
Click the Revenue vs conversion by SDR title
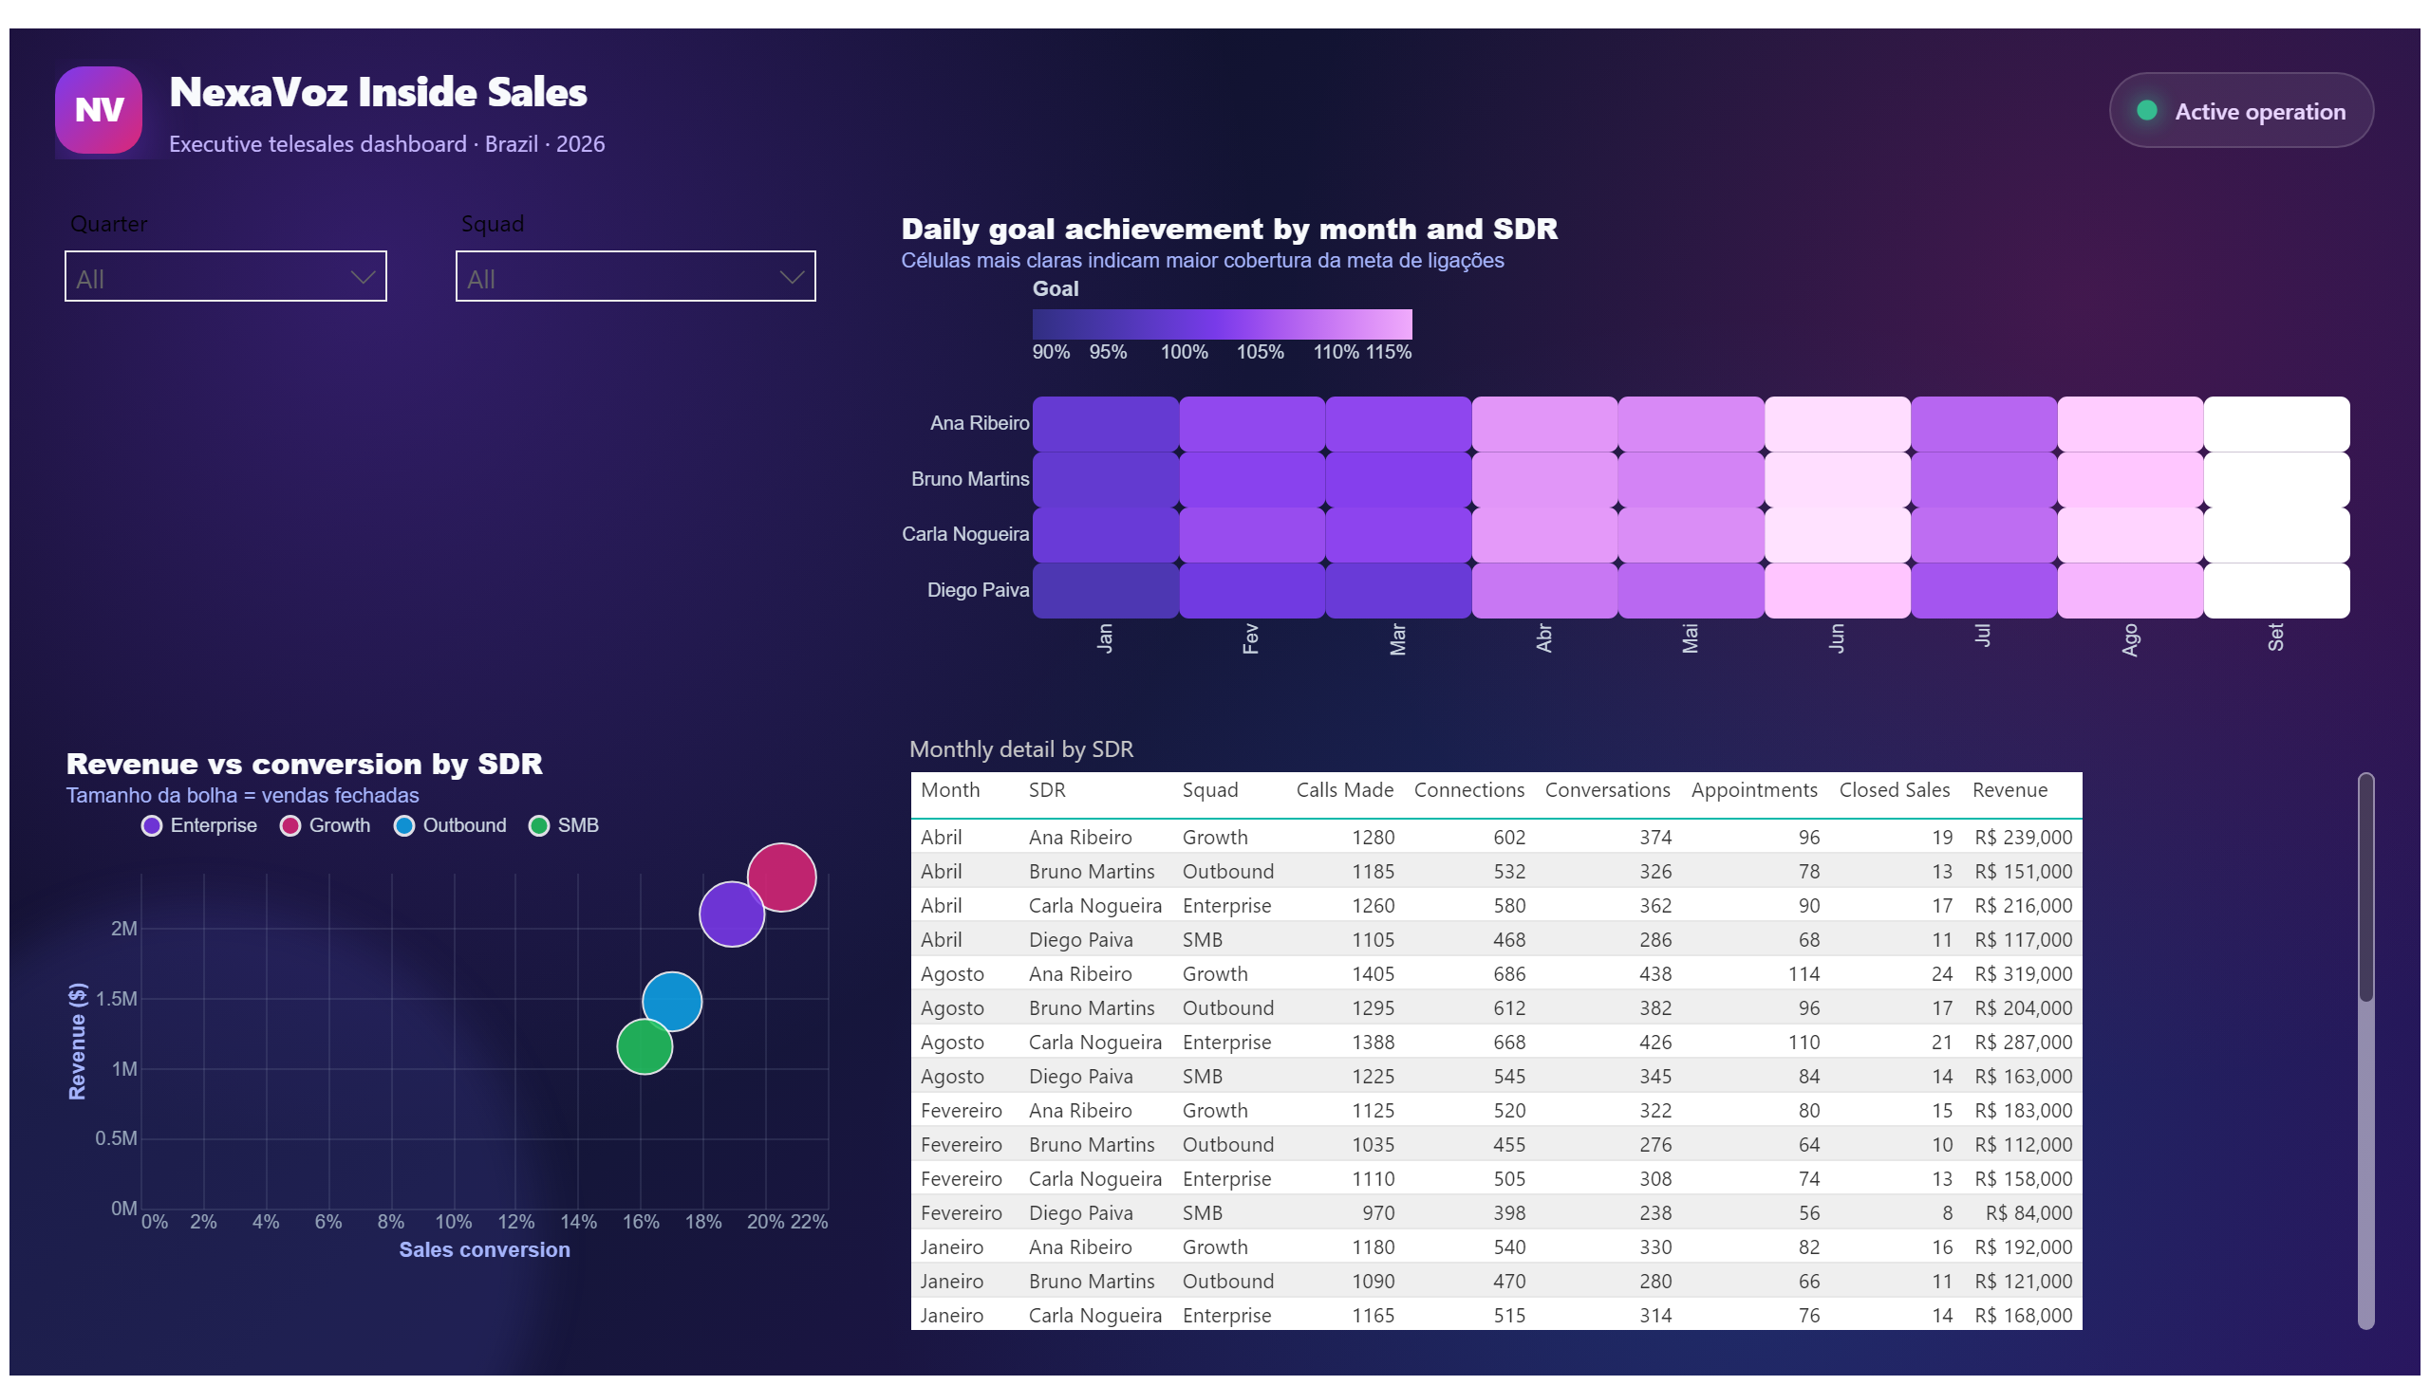304,764
